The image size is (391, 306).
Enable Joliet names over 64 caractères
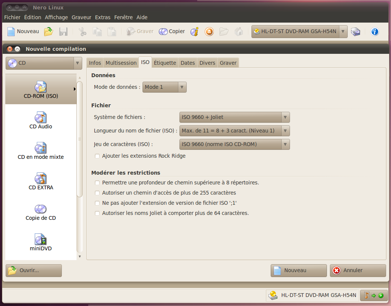click(97, 213)
